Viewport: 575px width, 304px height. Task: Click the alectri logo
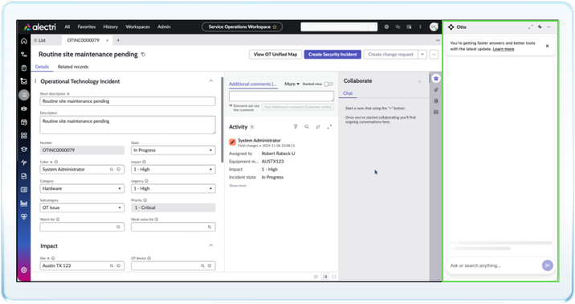point(39,27)
